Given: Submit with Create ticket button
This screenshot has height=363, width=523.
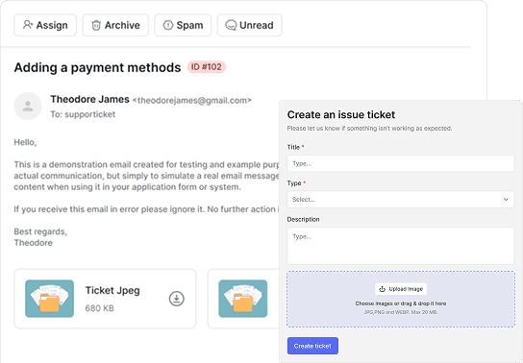Looking at the screenshot, I should [x=312, y=346].
